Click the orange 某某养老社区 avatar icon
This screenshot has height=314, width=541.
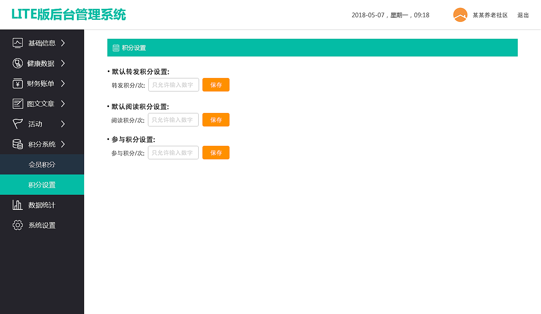pos(459,14)
